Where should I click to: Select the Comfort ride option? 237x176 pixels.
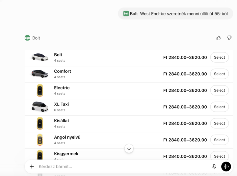point(220,74)
